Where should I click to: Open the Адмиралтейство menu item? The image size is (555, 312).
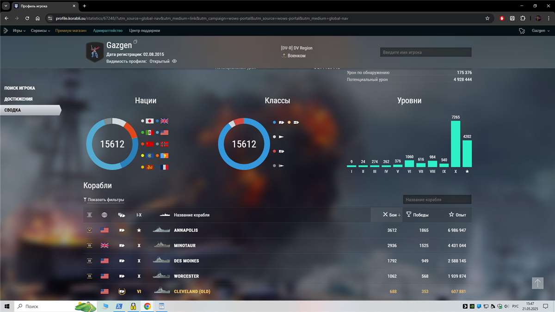coord(109,31)
